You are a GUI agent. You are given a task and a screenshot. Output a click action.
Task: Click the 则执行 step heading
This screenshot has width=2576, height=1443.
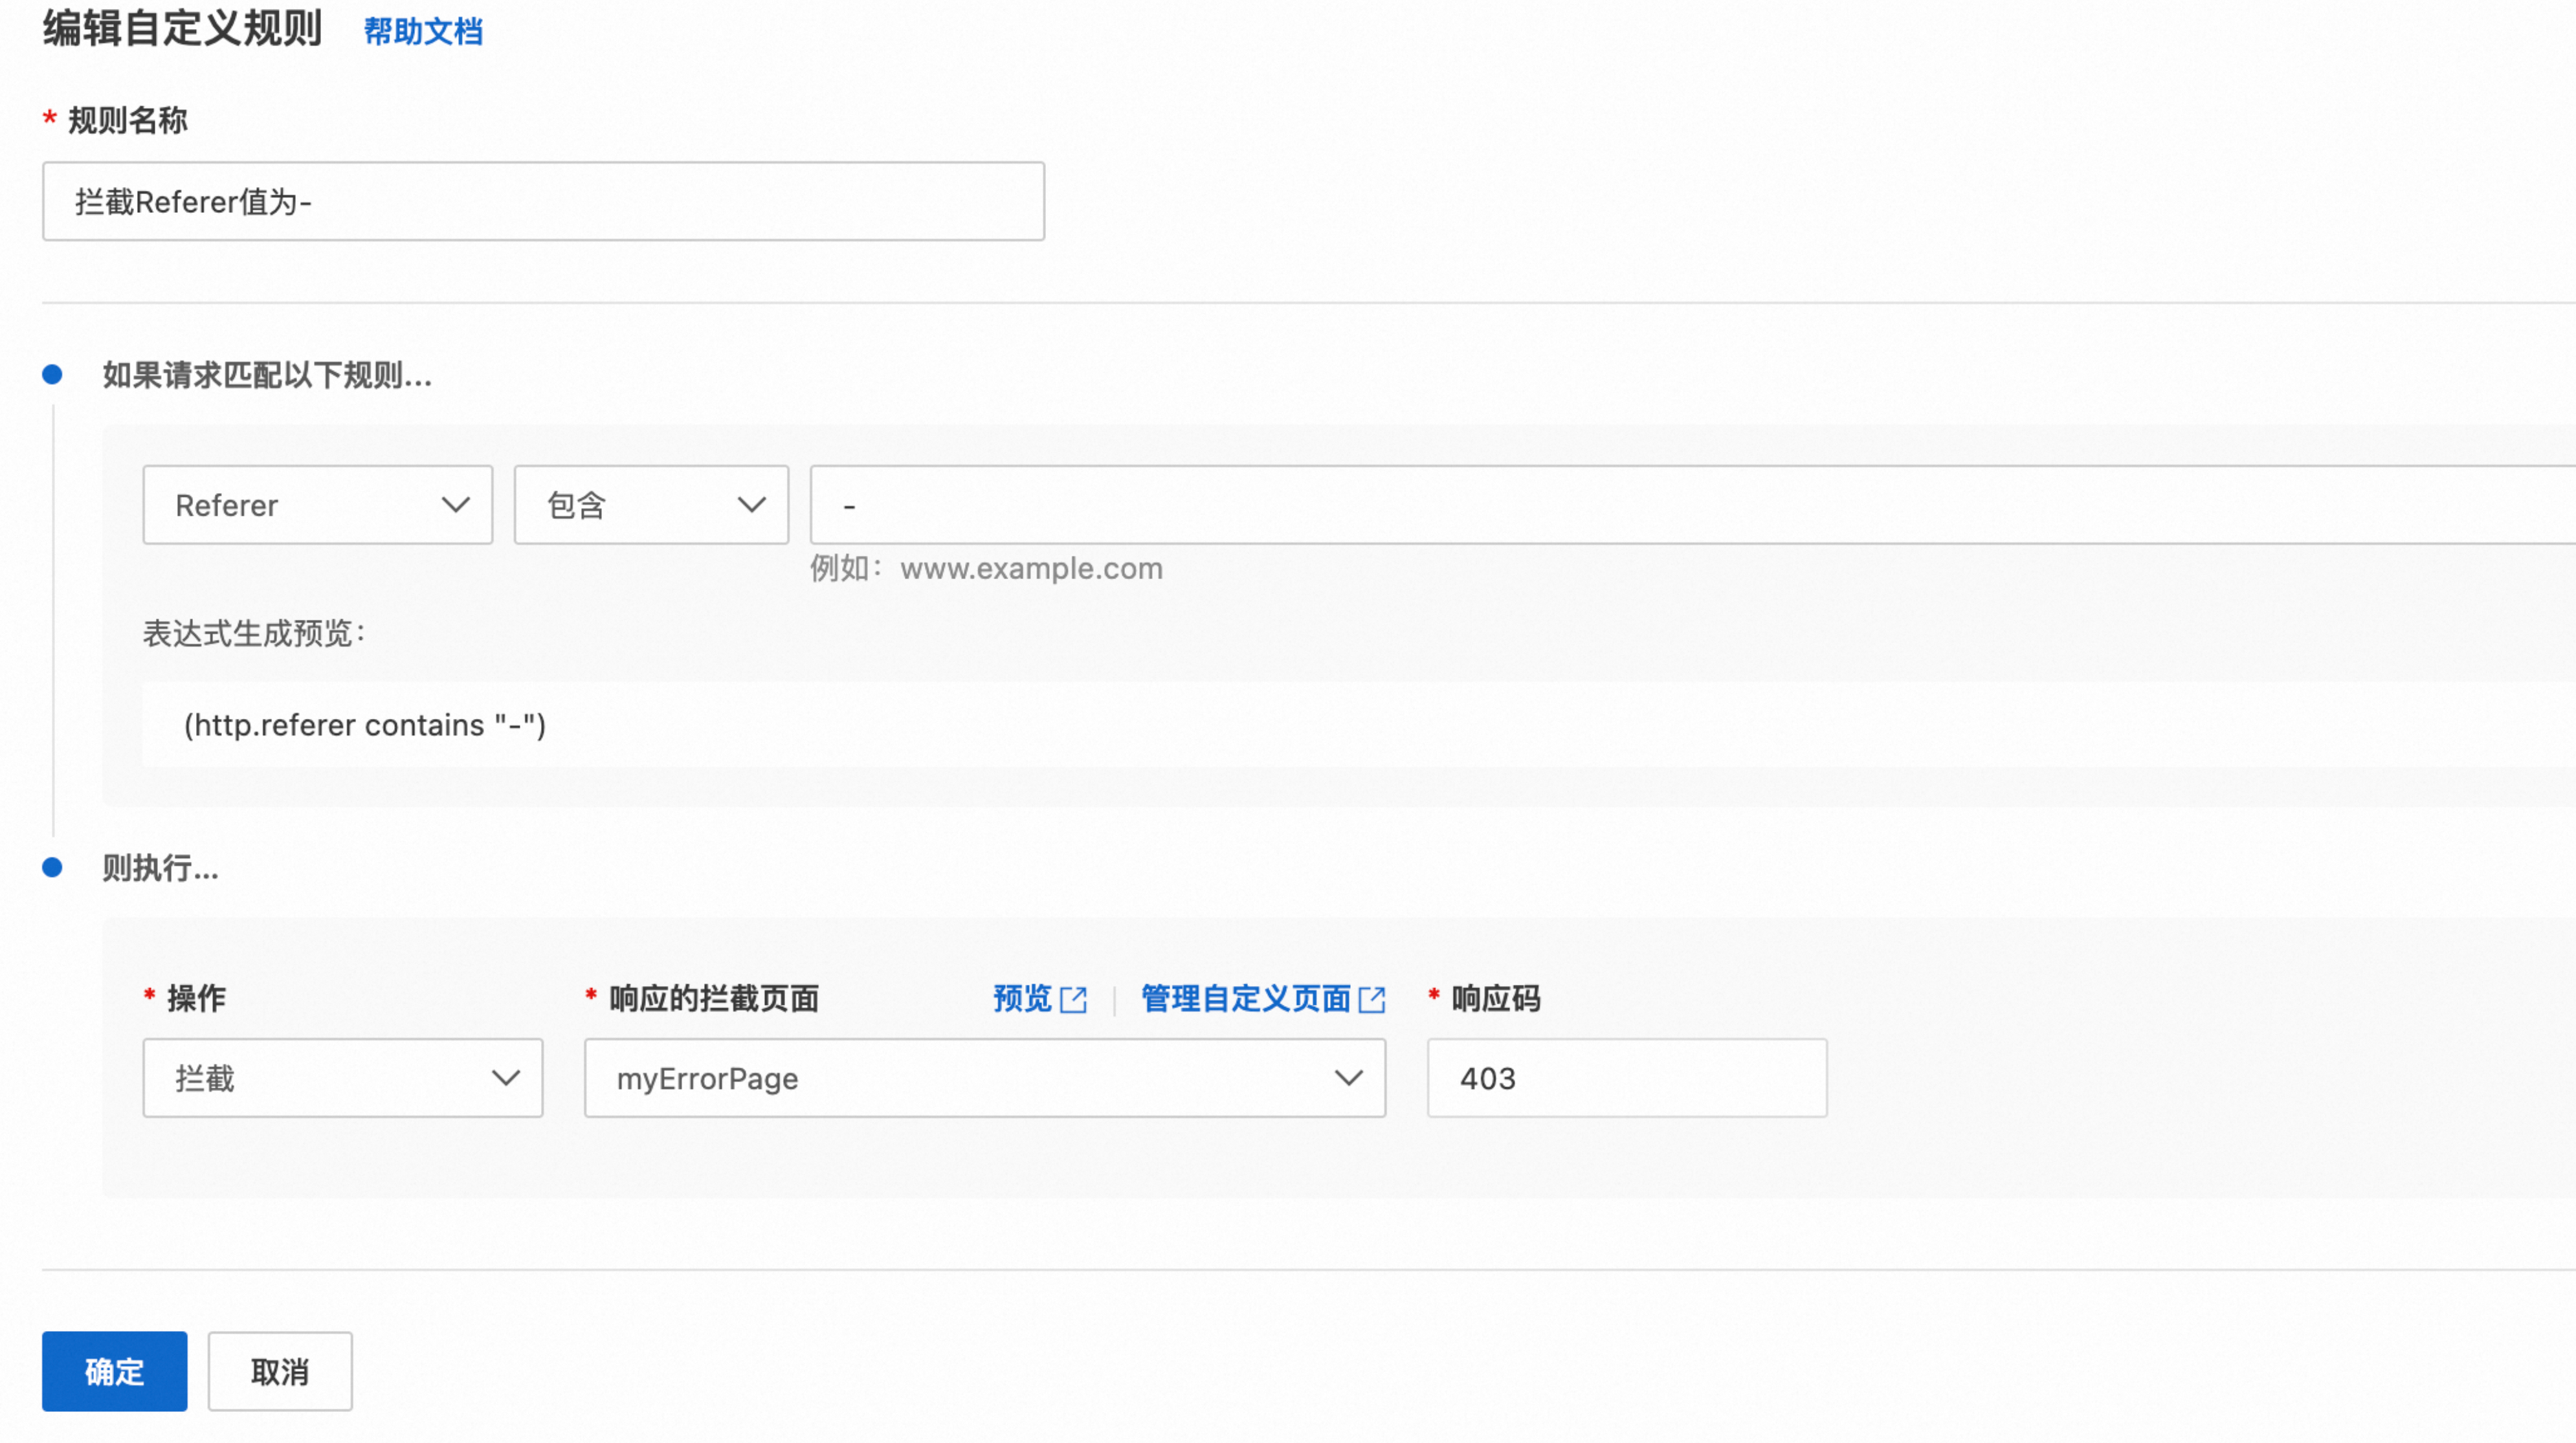(x=160, y=868)
